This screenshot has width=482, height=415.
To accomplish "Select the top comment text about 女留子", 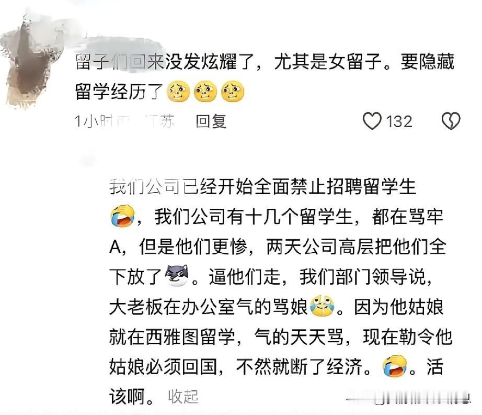I will [x=265, y=76].
